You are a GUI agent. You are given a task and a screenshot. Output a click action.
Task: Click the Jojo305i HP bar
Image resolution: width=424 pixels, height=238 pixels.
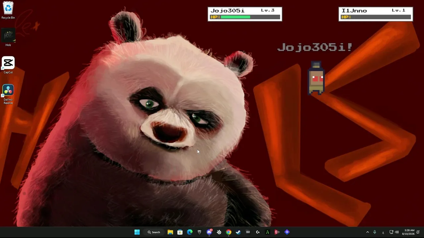pos(245,17)
